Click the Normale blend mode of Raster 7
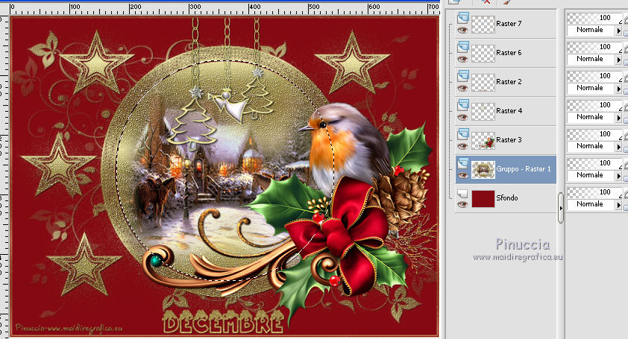The height and width of the screenshot is (339, 628). coord(589,30)
